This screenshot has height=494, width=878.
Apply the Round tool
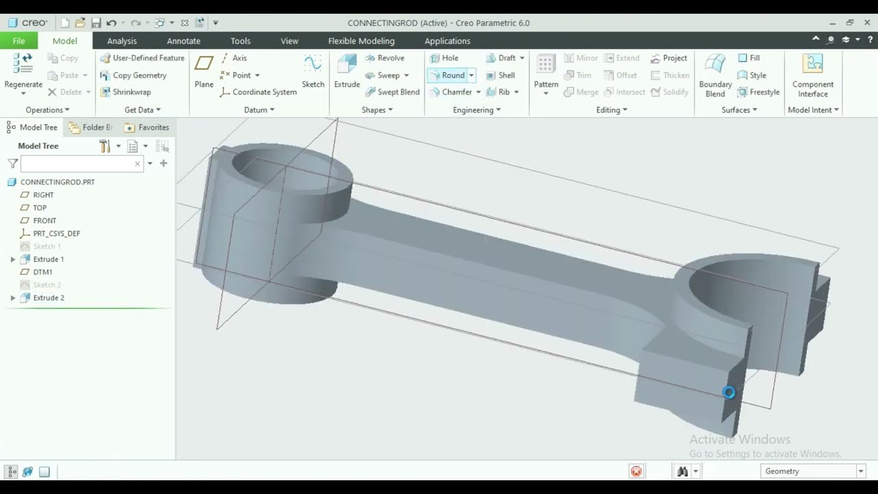click(447, 75)
